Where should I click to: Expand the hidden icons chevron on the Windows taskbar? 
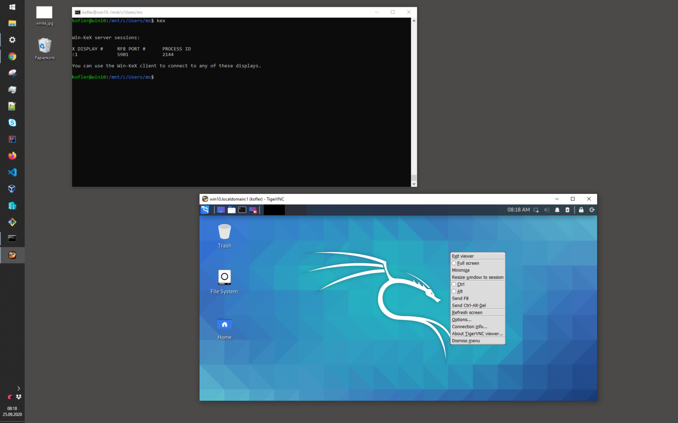tap(18, 388)
